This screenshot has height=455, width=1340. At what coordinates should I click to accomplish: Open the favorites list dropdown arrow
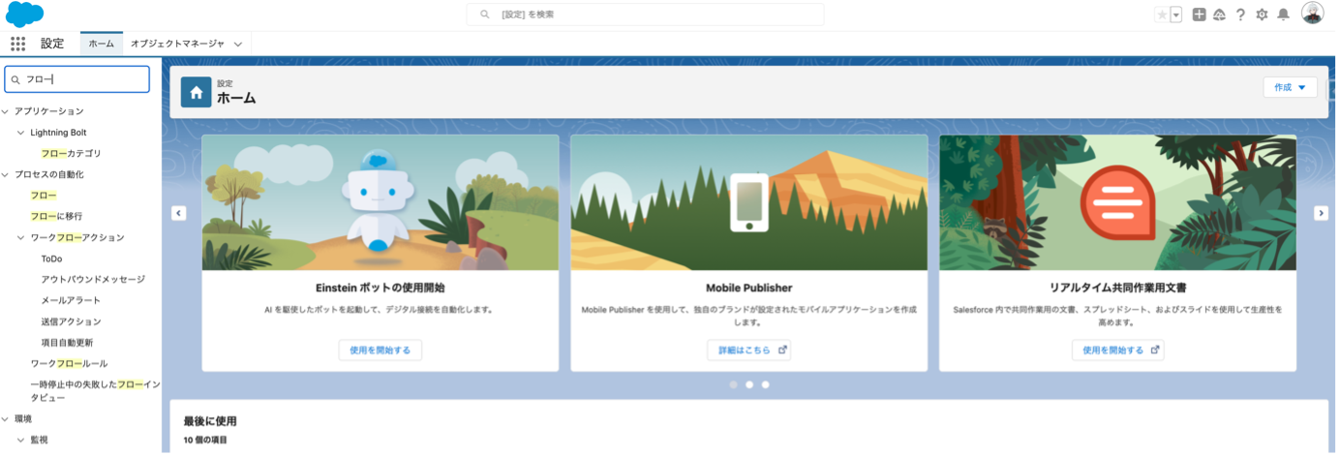[1176, 15]
